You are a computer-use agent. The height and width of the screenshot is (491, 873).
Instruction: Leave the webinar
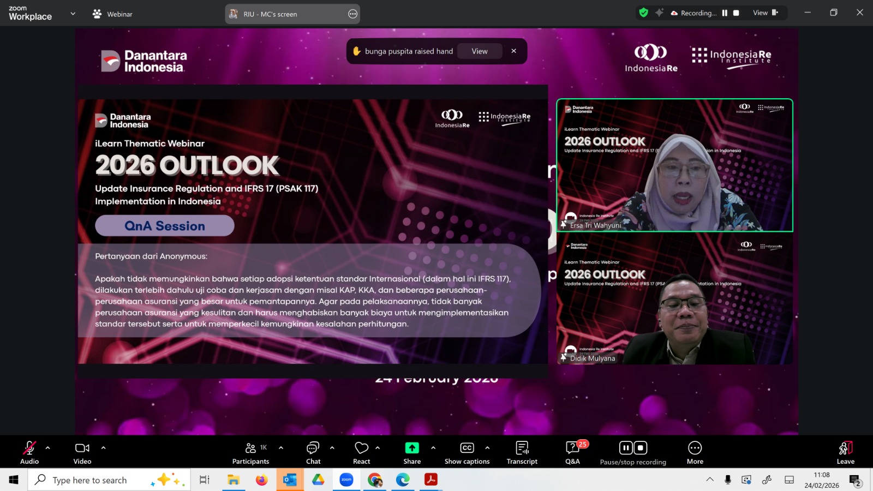[845, 452]
